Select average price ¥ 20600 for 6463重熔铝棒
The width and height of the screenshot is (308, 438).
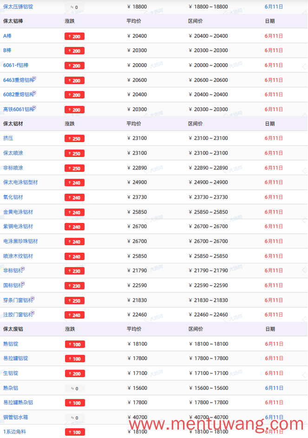click(137, 80)
